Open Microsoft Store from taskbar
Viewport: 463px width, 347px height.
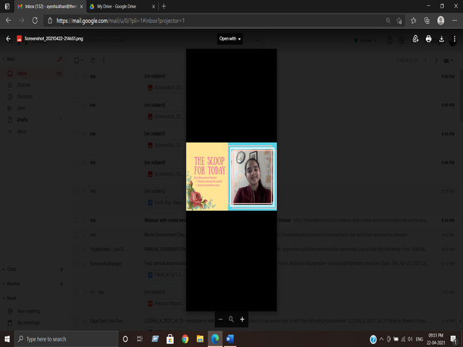coord(170,339)
